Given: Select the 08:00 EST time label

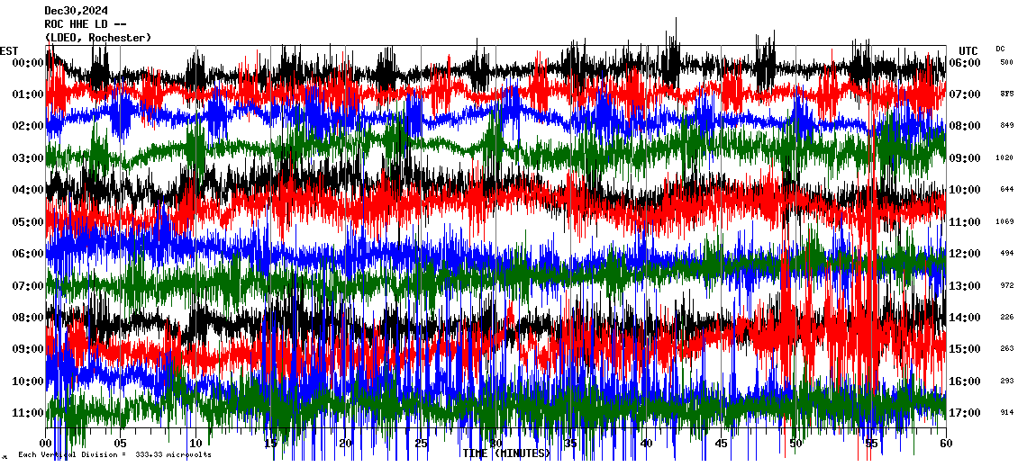Looking at the screenshot, I should tap(27, 317).
